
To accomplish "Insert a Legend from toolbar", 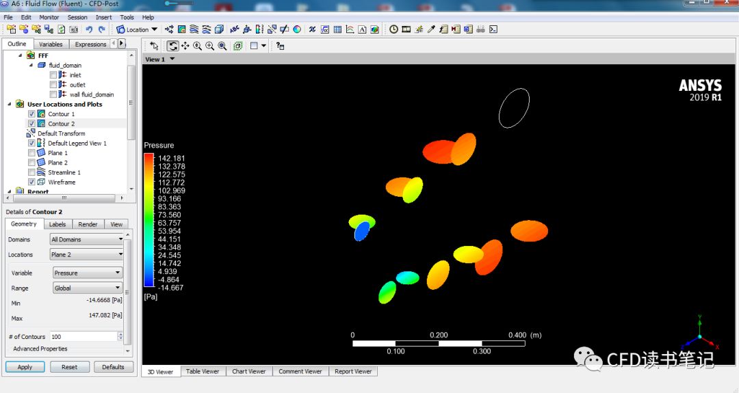I will tap(260, 29).
